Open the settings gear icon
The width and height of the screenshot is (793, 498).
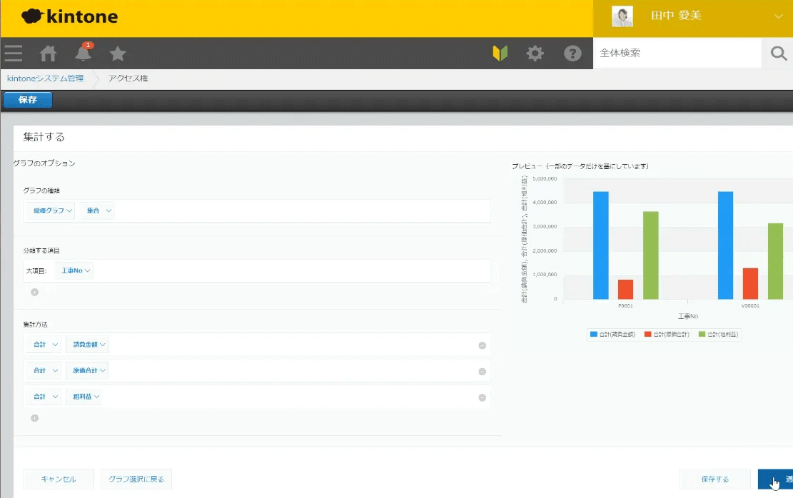coord(535,54)
